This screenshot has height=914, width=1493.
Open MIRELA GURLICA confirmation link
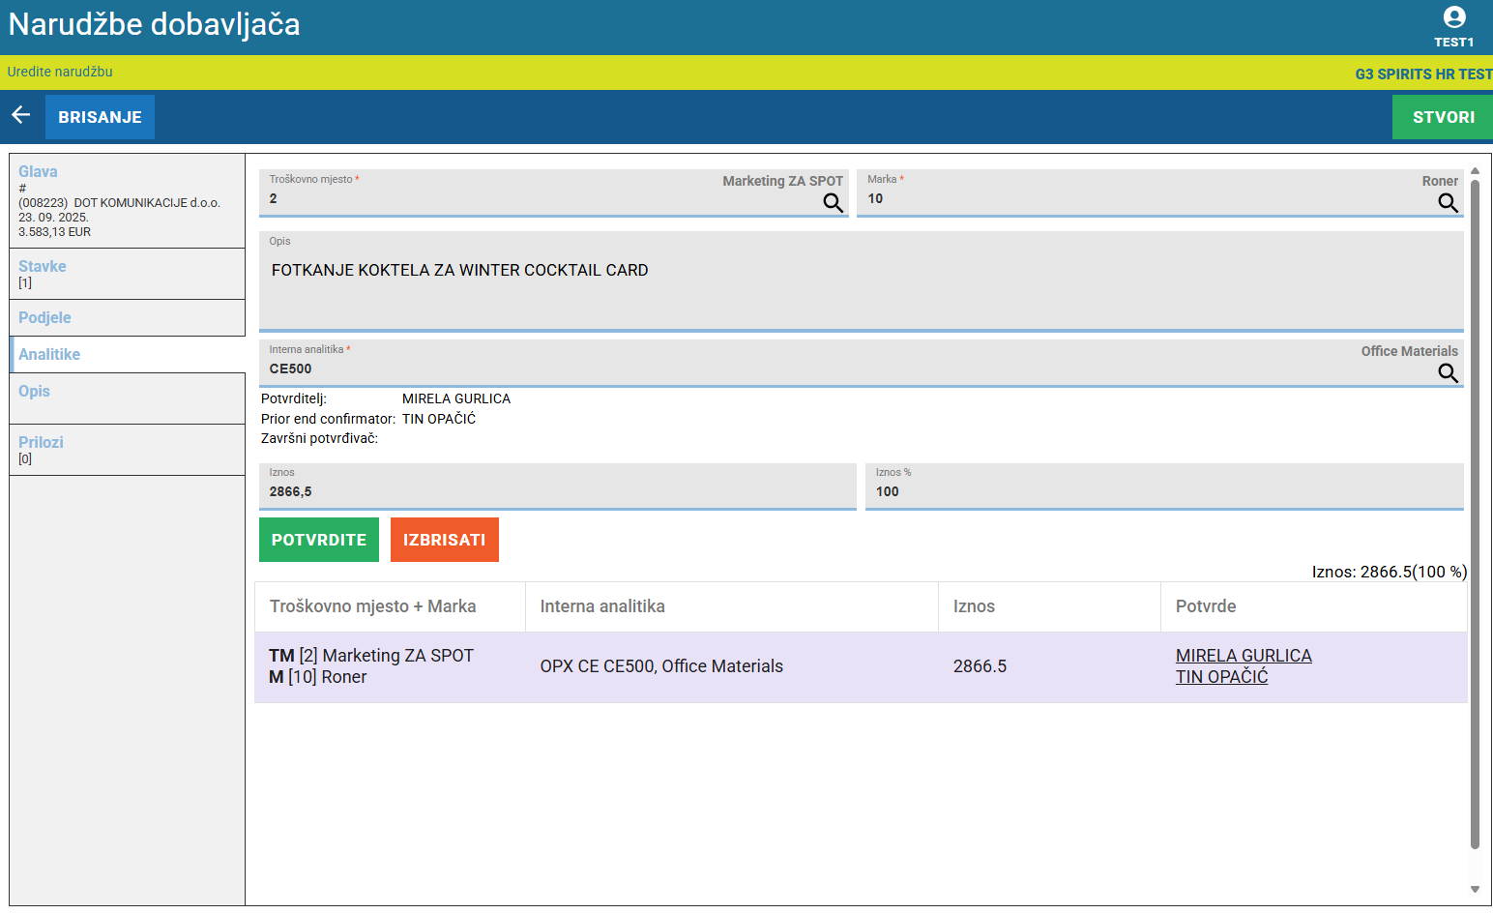point(1243,656)
